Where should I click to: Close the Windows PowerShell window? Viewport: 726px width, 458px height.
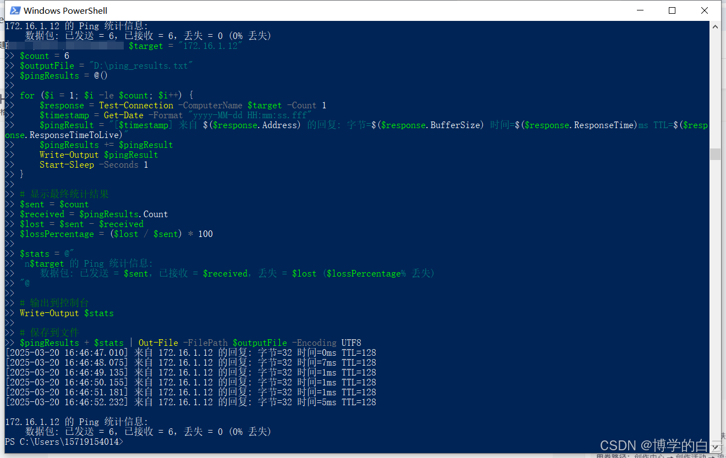(705, 10)
